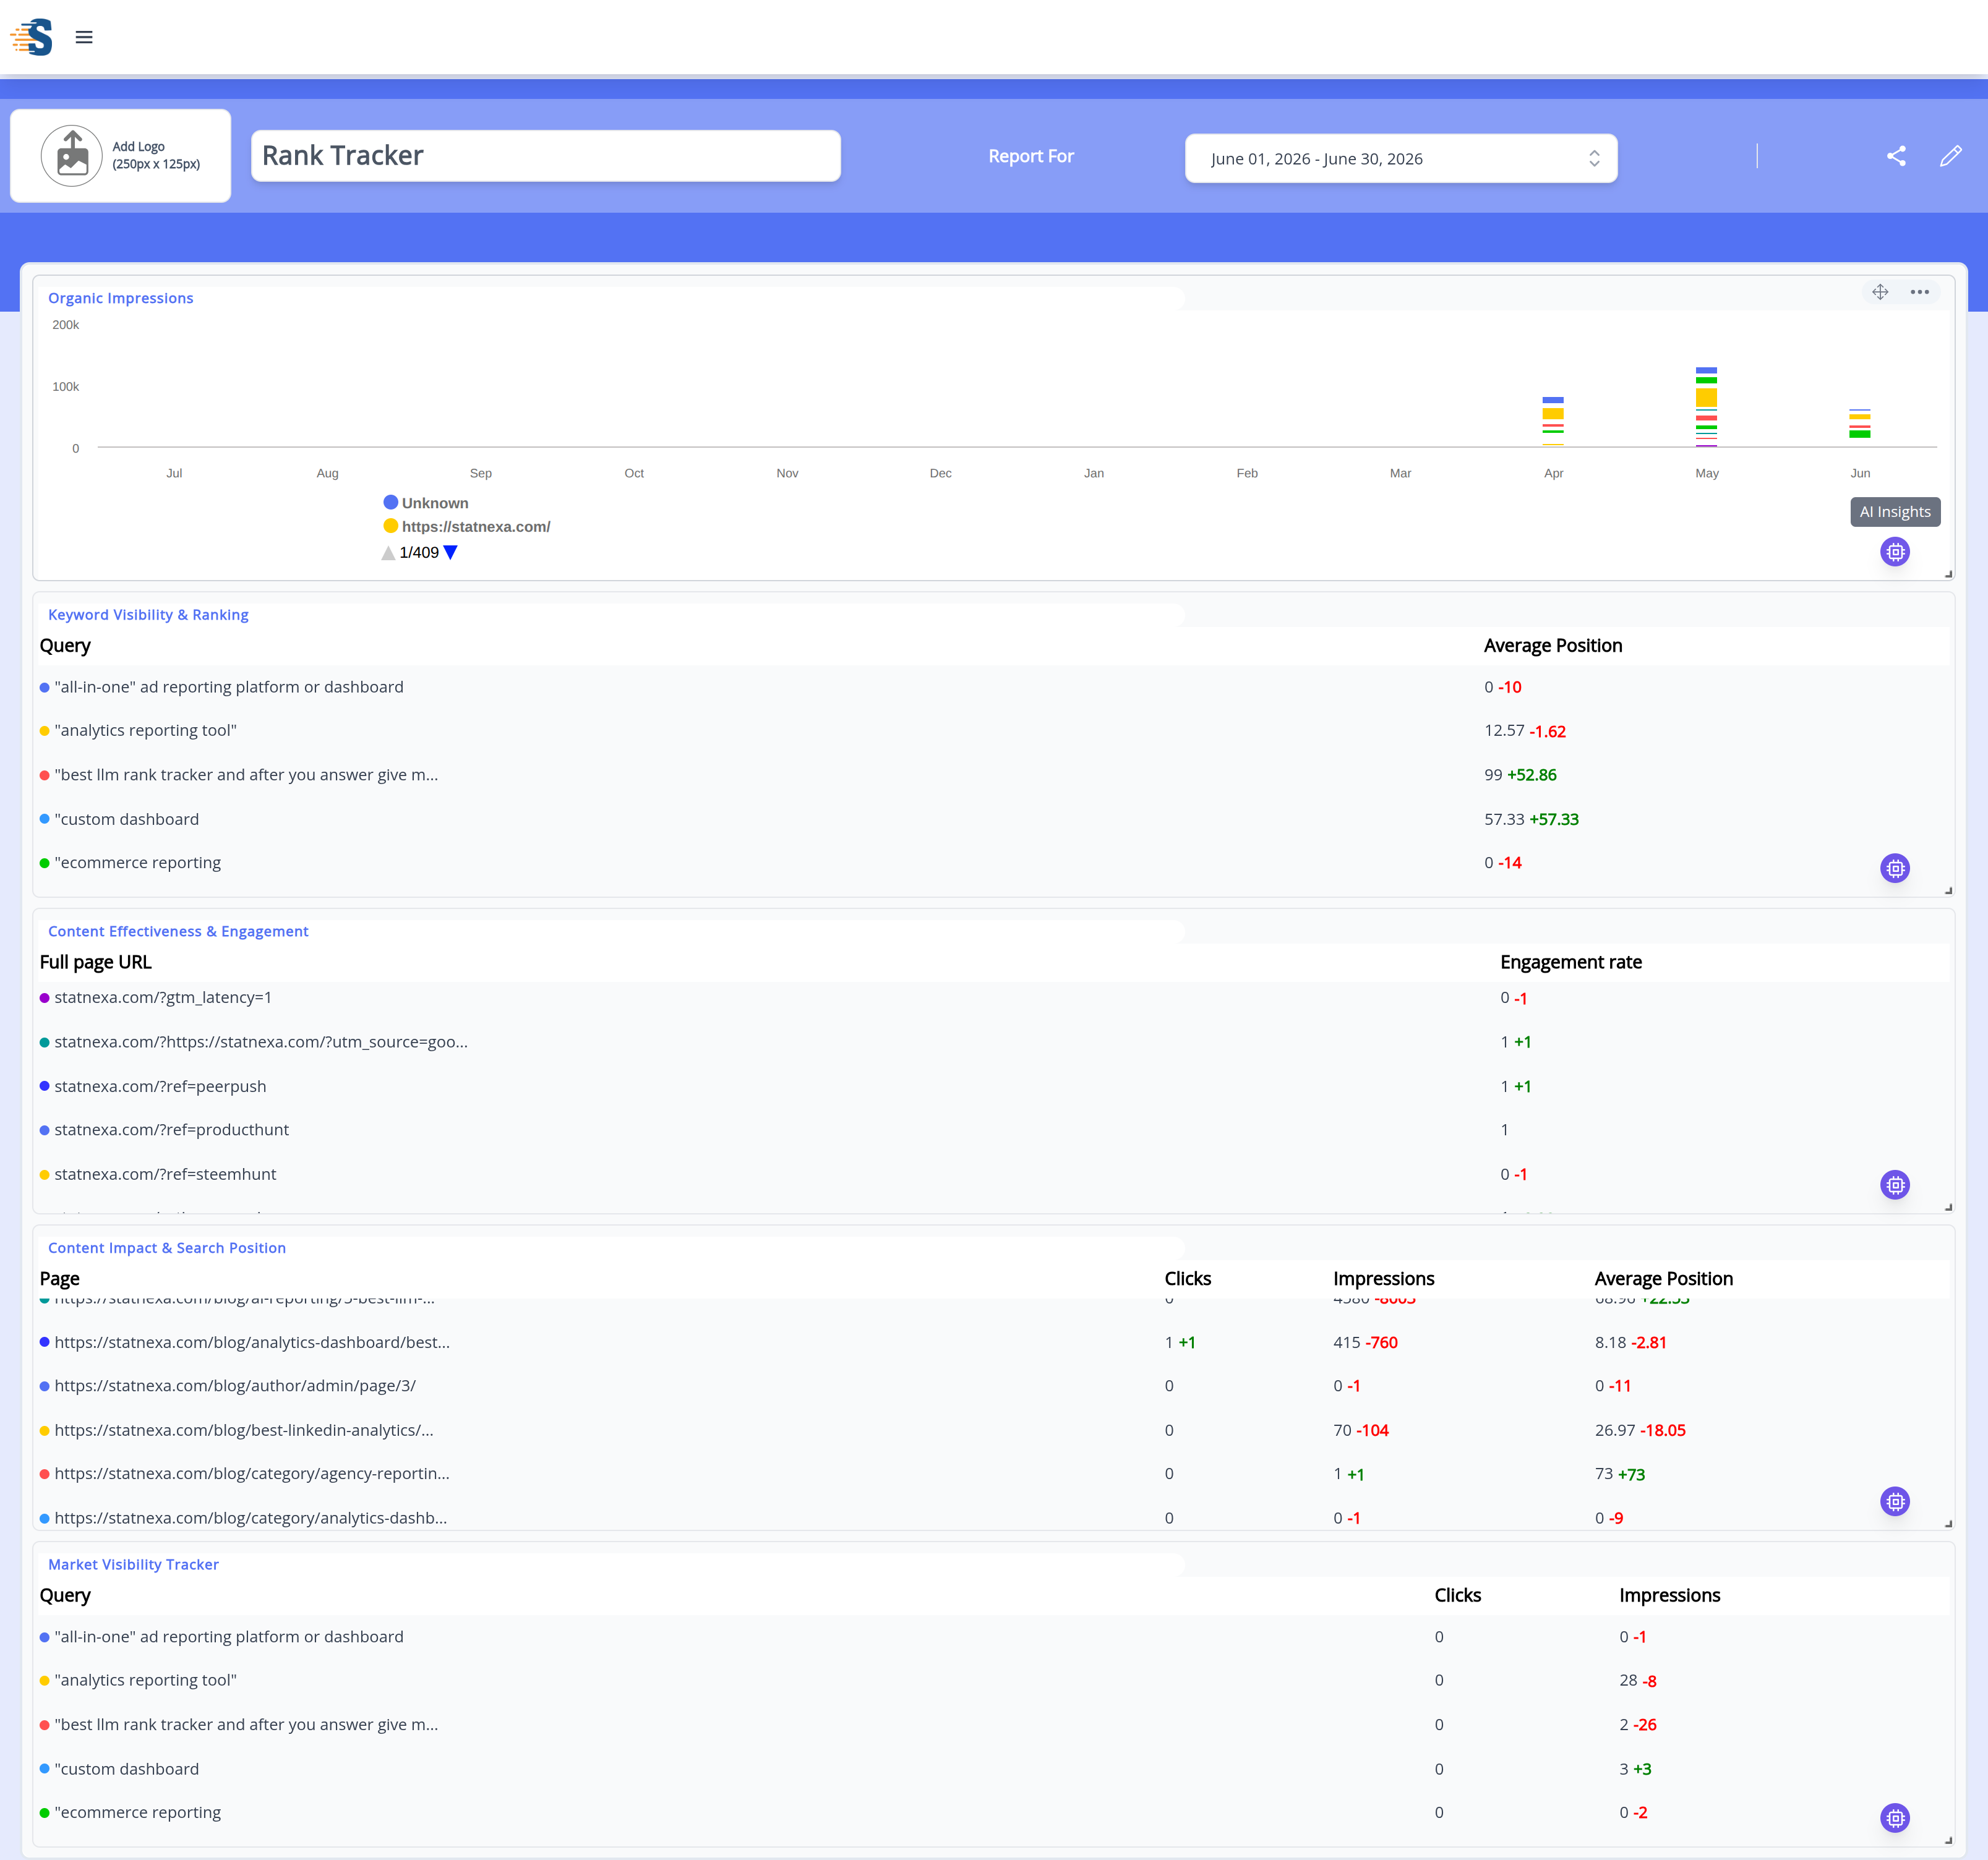
Task: Select the "ecommerce reporting" row in Keyword Visibility
Action: tap(994, 863)
